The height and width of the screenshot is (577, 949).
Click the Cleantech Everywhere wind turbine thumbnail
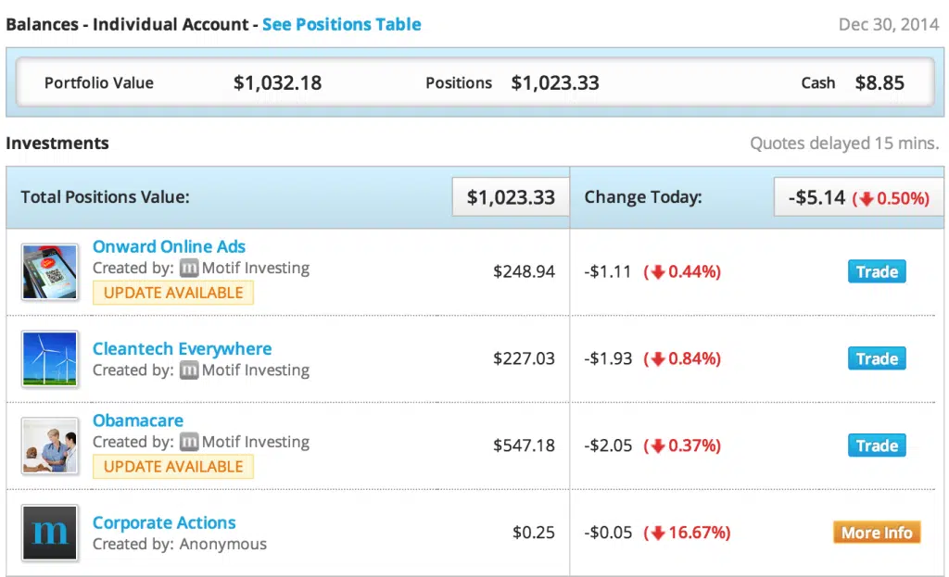[50, 359]
